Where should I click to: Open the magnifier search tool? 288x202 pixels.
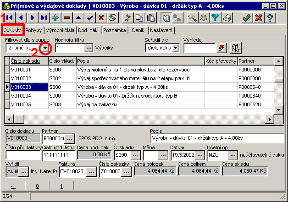193,18
